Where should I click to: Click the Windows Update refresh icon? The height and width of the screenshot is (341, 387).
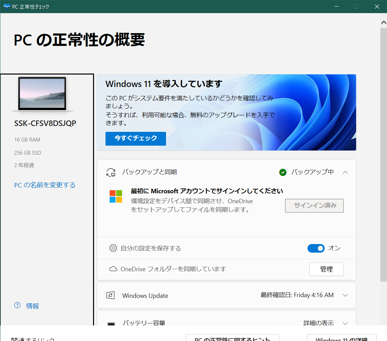coord(110,295)
